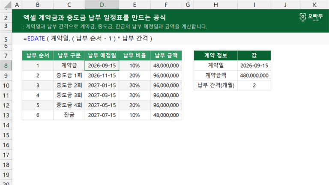Select the '중도금 4회' cell
The width and height of the screenshot is (329, 185).
(x=69, y=105)
